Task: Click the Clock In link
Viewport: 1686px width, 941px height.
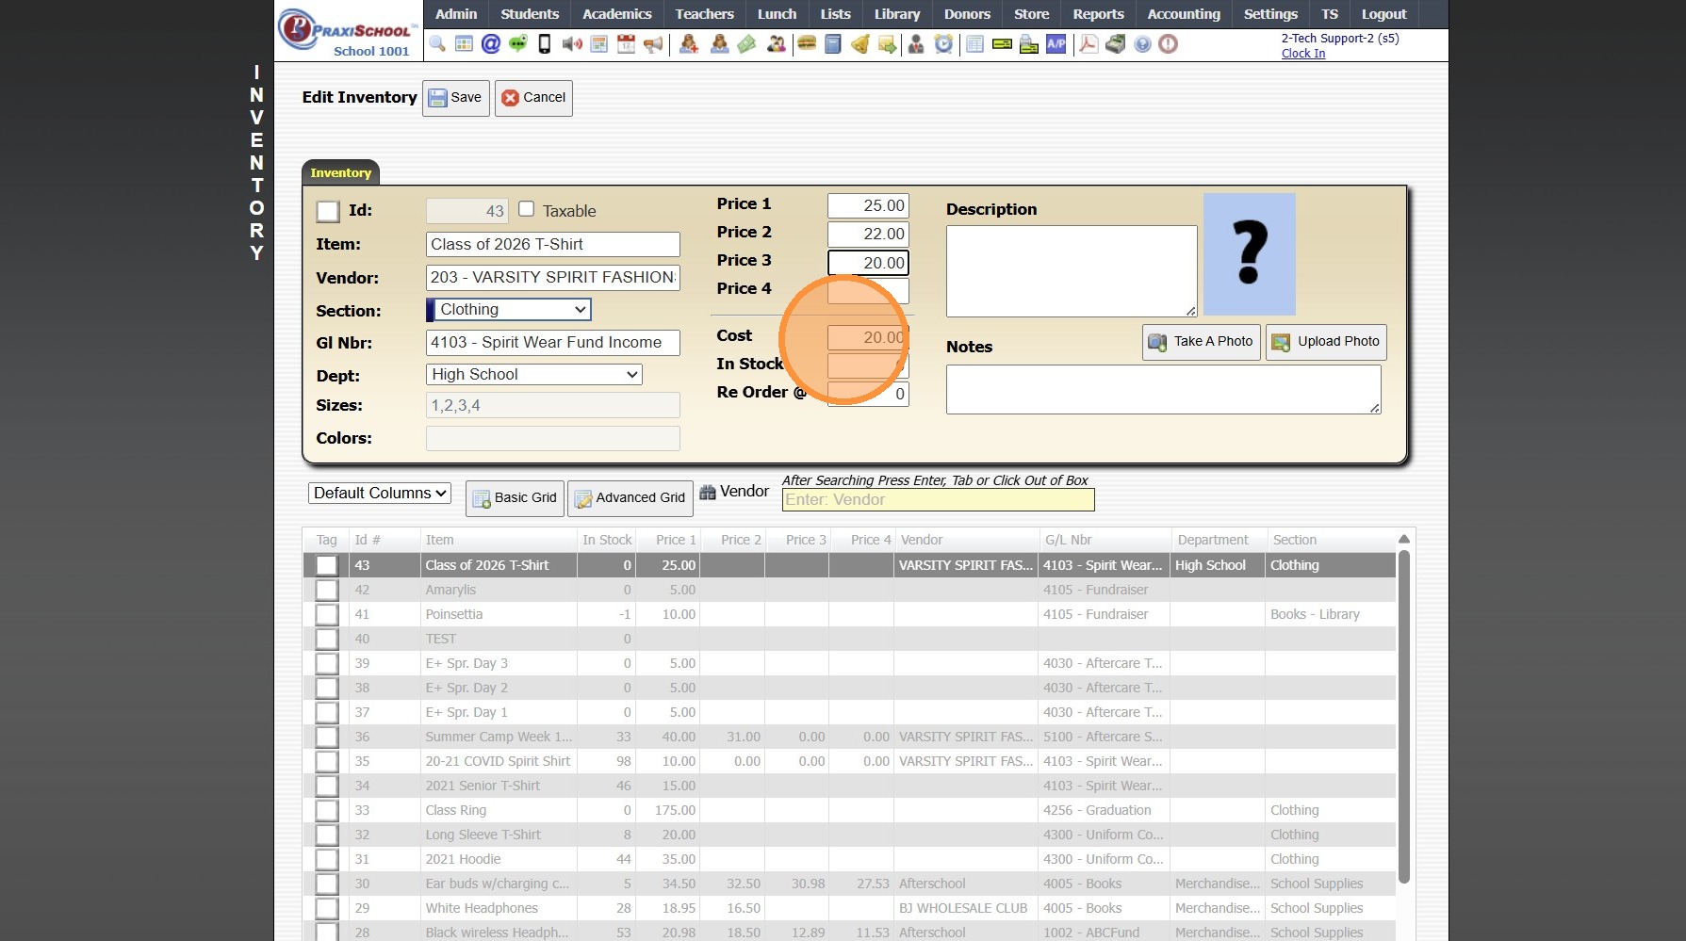Action: (1302, 54)
